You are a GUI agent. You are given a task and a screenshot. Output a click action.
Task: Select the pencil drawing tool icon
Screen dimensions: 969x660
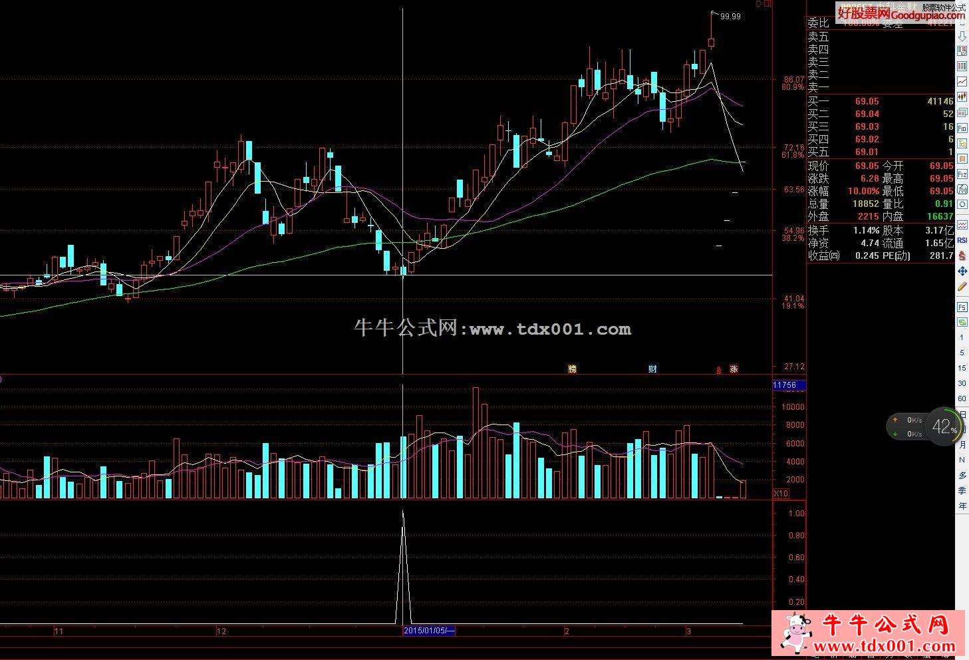(x=962, y=287)
